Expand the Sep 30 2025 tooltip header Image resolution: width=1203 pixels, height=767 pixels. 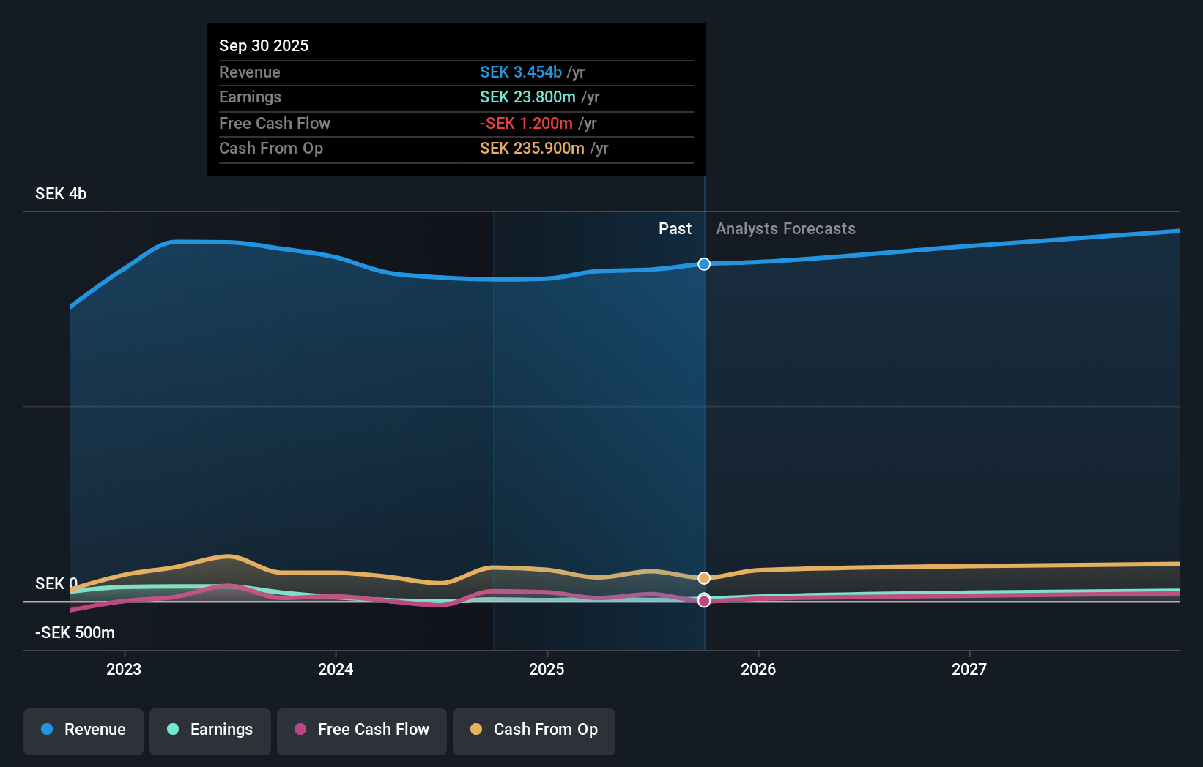pyautogui.click(x=264, y=45)
